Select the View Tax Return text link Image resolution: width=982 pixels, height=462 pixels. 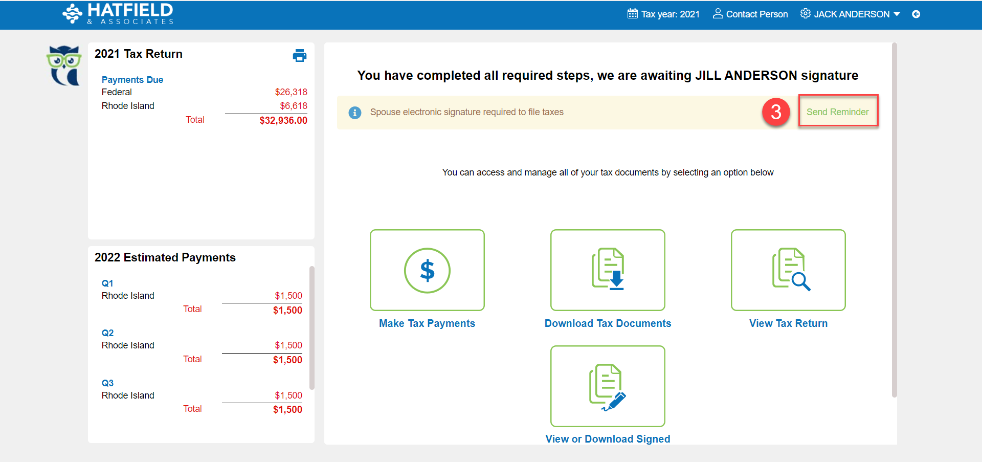pos(788,323)
